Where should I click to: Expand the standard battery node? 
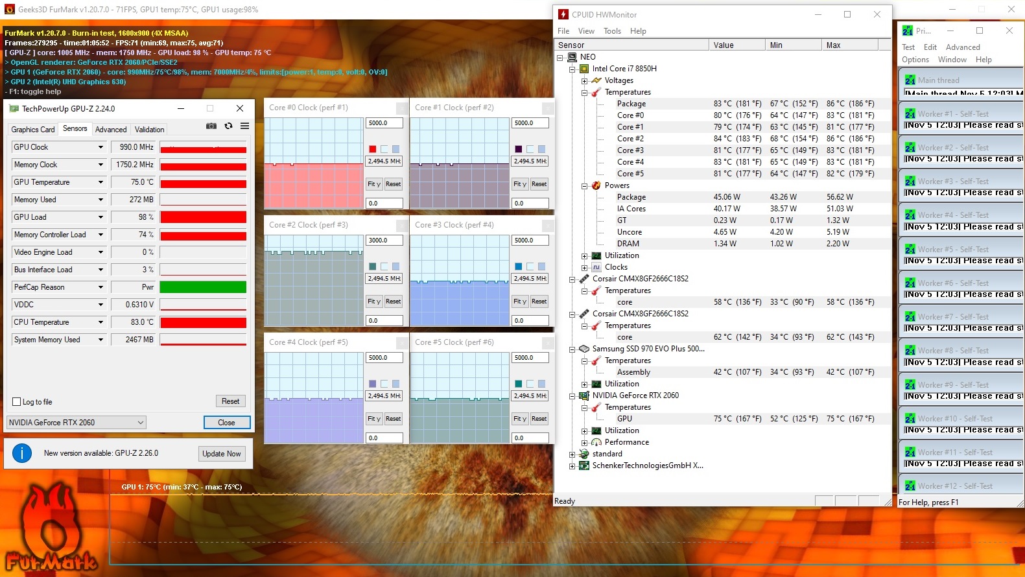572,454
